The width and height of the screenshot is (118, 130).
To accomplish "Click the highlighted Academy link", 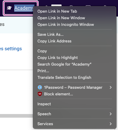I will [x=24, y=8].
